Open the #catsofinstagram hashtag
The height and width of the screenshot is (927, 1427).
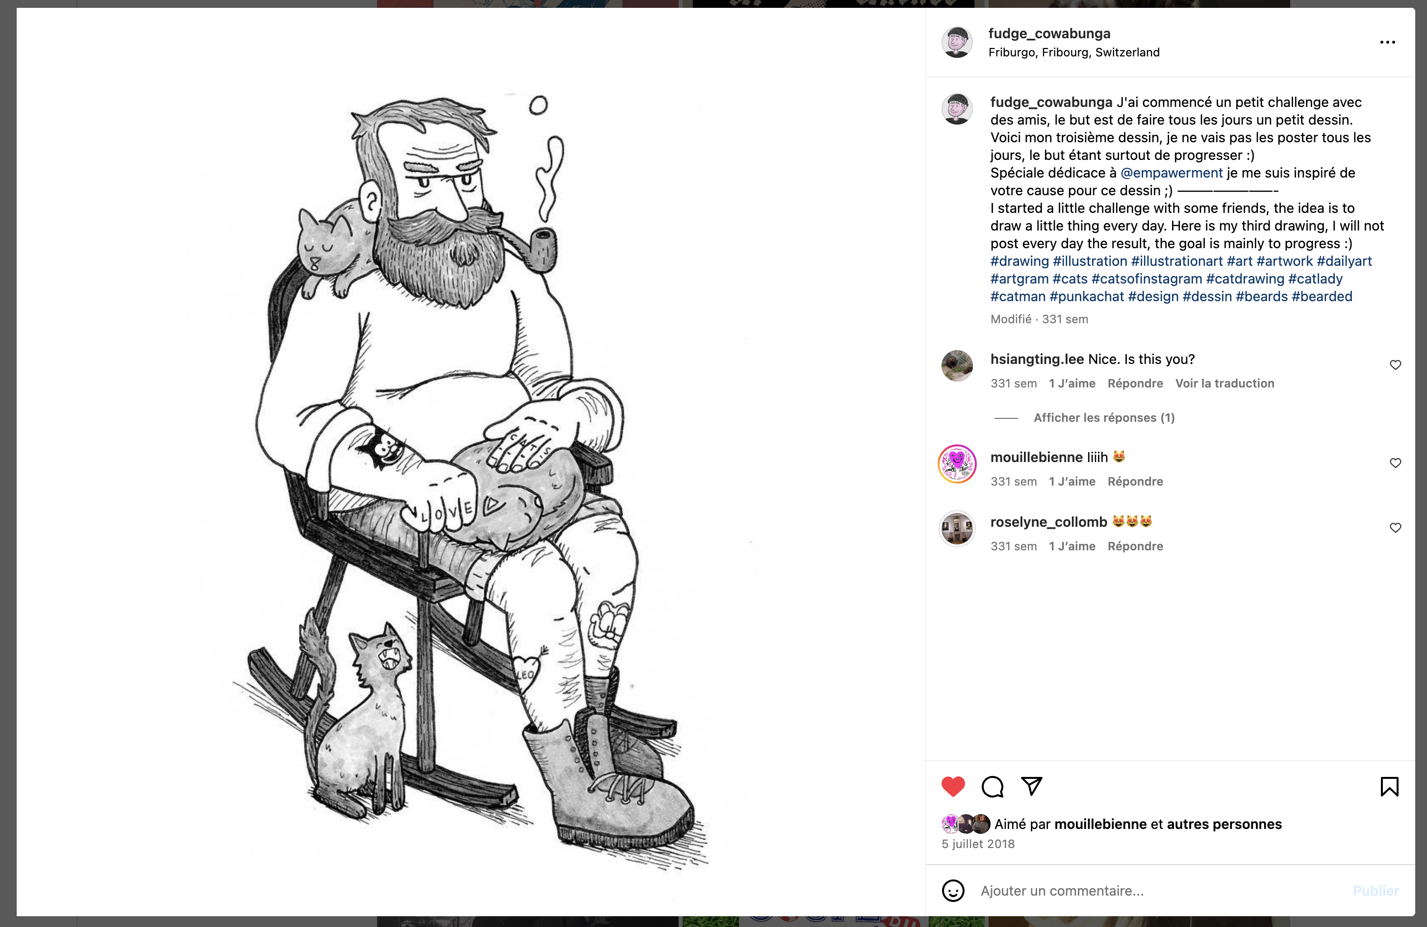[x=1147, y=279]
